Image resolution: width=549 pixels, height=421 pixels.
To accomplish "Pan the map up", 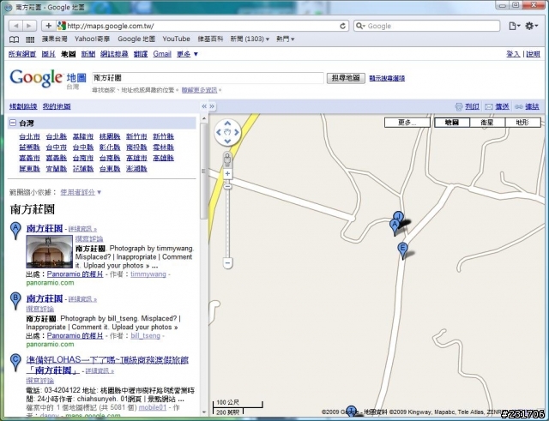I will (x=227, y=123).
